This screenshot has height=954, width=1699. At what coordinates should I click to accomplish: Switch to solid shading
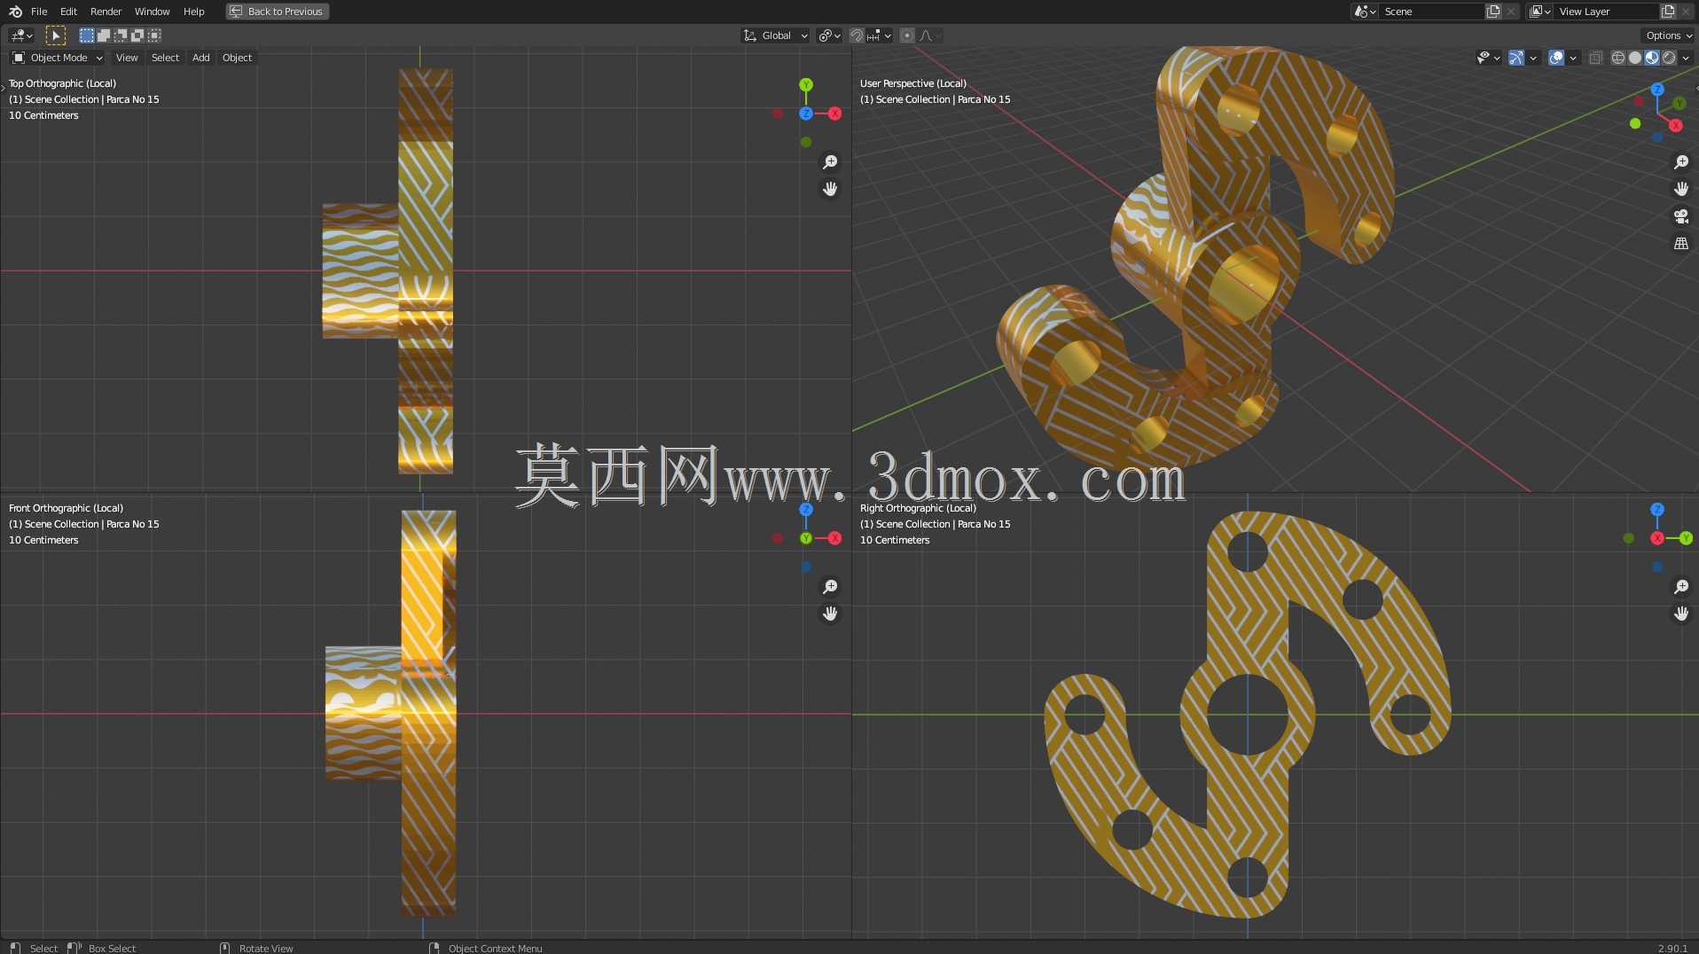pyautogui.click(x=1635, y=58)
